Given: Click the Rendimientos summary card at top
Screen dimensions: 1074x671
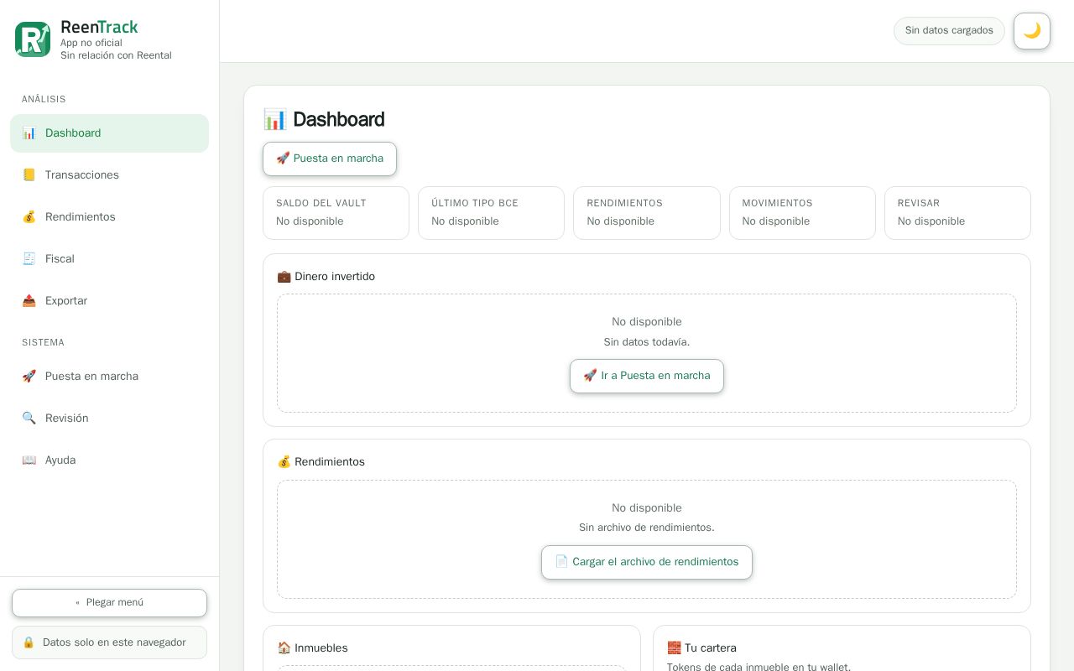Looking at the screenshot, I should [x=647, y=213].
